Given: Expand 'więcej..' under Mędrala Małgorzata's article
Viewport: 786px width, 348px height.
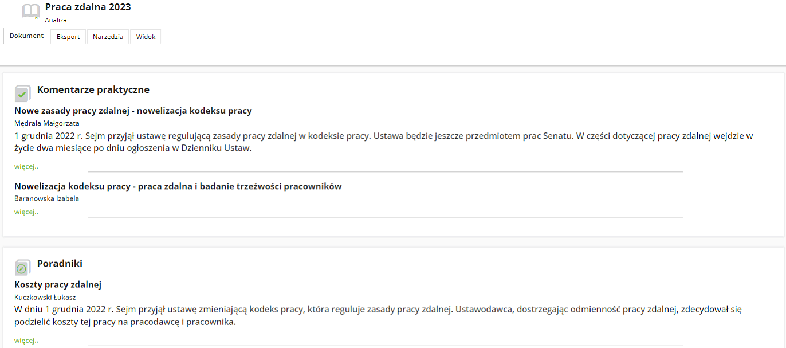Looking at the screenshot, I should (26, 167).
